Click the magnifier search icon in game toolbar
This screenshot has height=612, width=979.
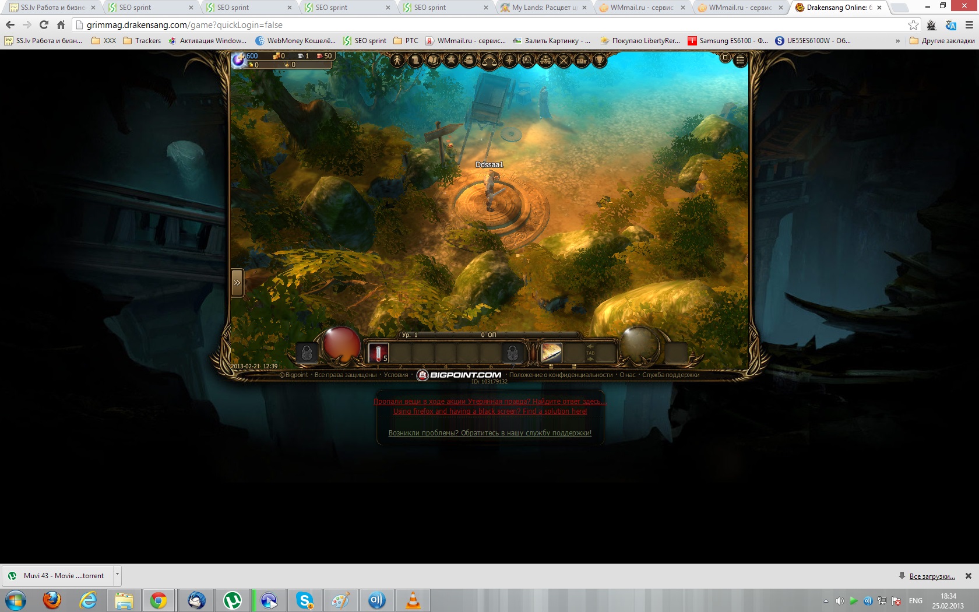point(527,60)
